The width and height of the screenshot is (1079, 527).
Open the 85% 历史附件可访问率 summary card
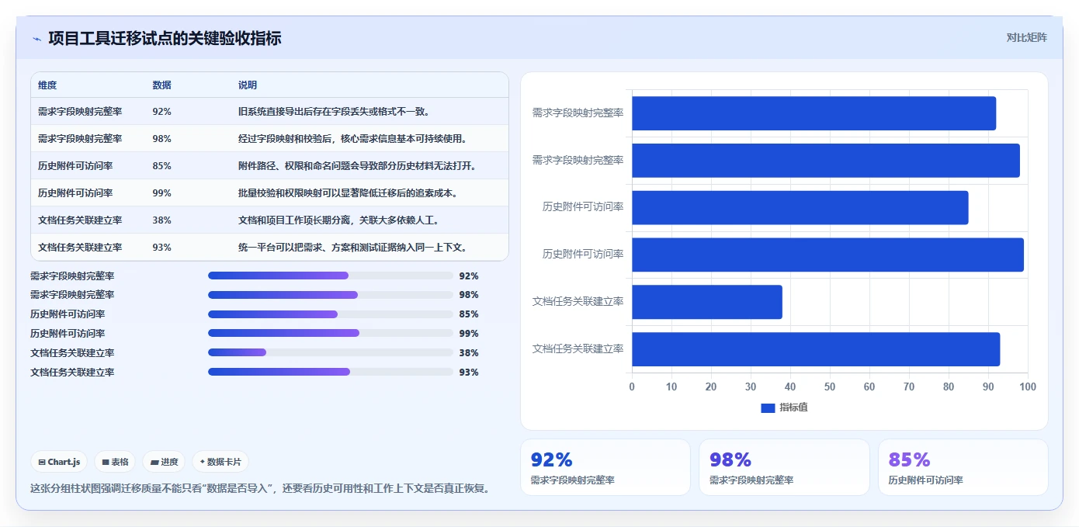tap(963, 467)
